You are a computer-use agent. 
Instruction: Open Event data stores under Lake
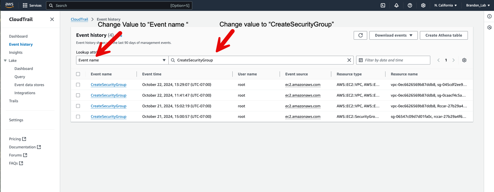29,85
